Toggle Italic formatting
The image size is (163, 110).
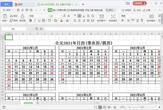34,20
